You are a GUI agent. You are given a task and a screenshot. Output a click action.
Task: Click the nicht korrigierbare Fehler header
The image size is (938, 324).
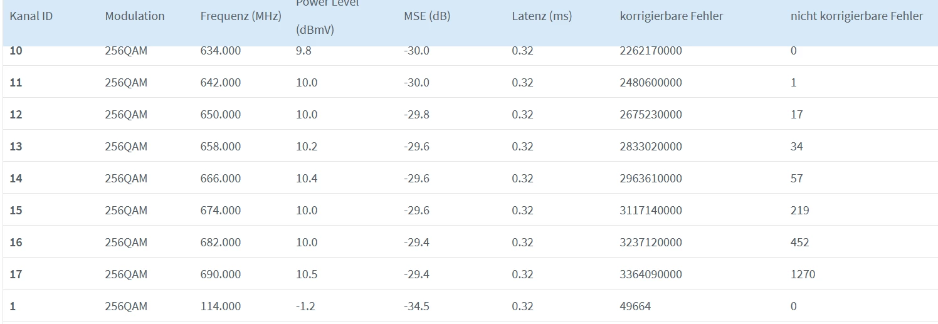(856, 16)
